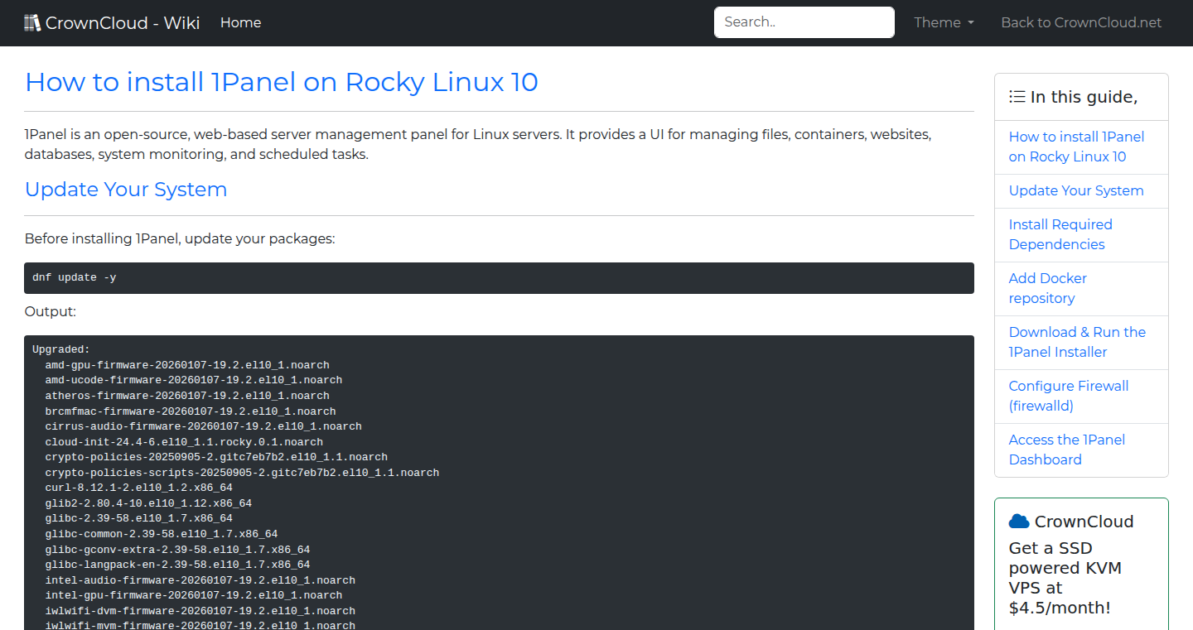
Task: Click the iwlwifi-dvm-firmware package line
Action: (x=200, y=611)
